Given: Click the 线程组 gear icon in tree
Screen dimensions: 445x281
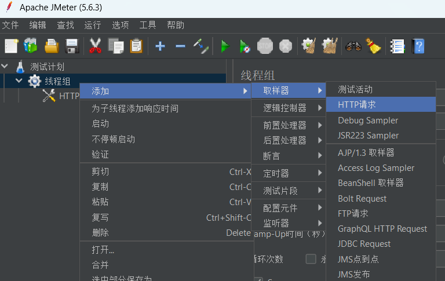Looking at the screenshot, I should click(x=34, y=81).
